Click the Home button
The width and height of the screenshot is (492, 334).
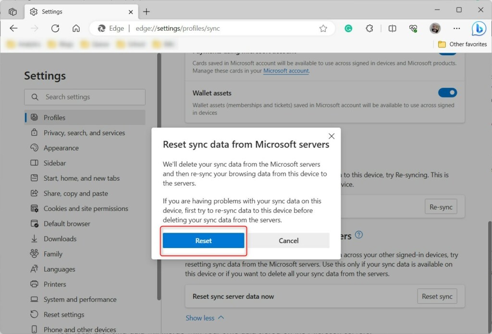76,28
